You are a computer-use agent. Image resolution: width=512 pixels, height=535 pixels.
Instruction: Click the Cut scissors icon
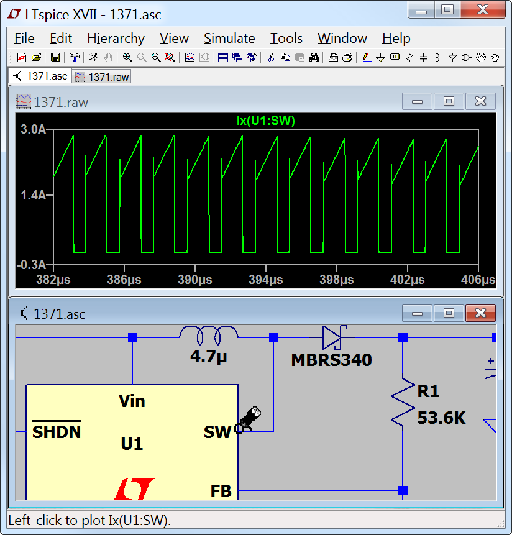coord(271,58)
